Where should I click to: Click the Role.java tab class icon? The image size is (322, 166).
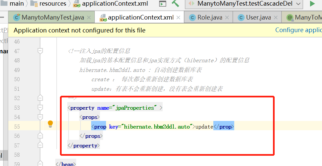tap(192, 18)
